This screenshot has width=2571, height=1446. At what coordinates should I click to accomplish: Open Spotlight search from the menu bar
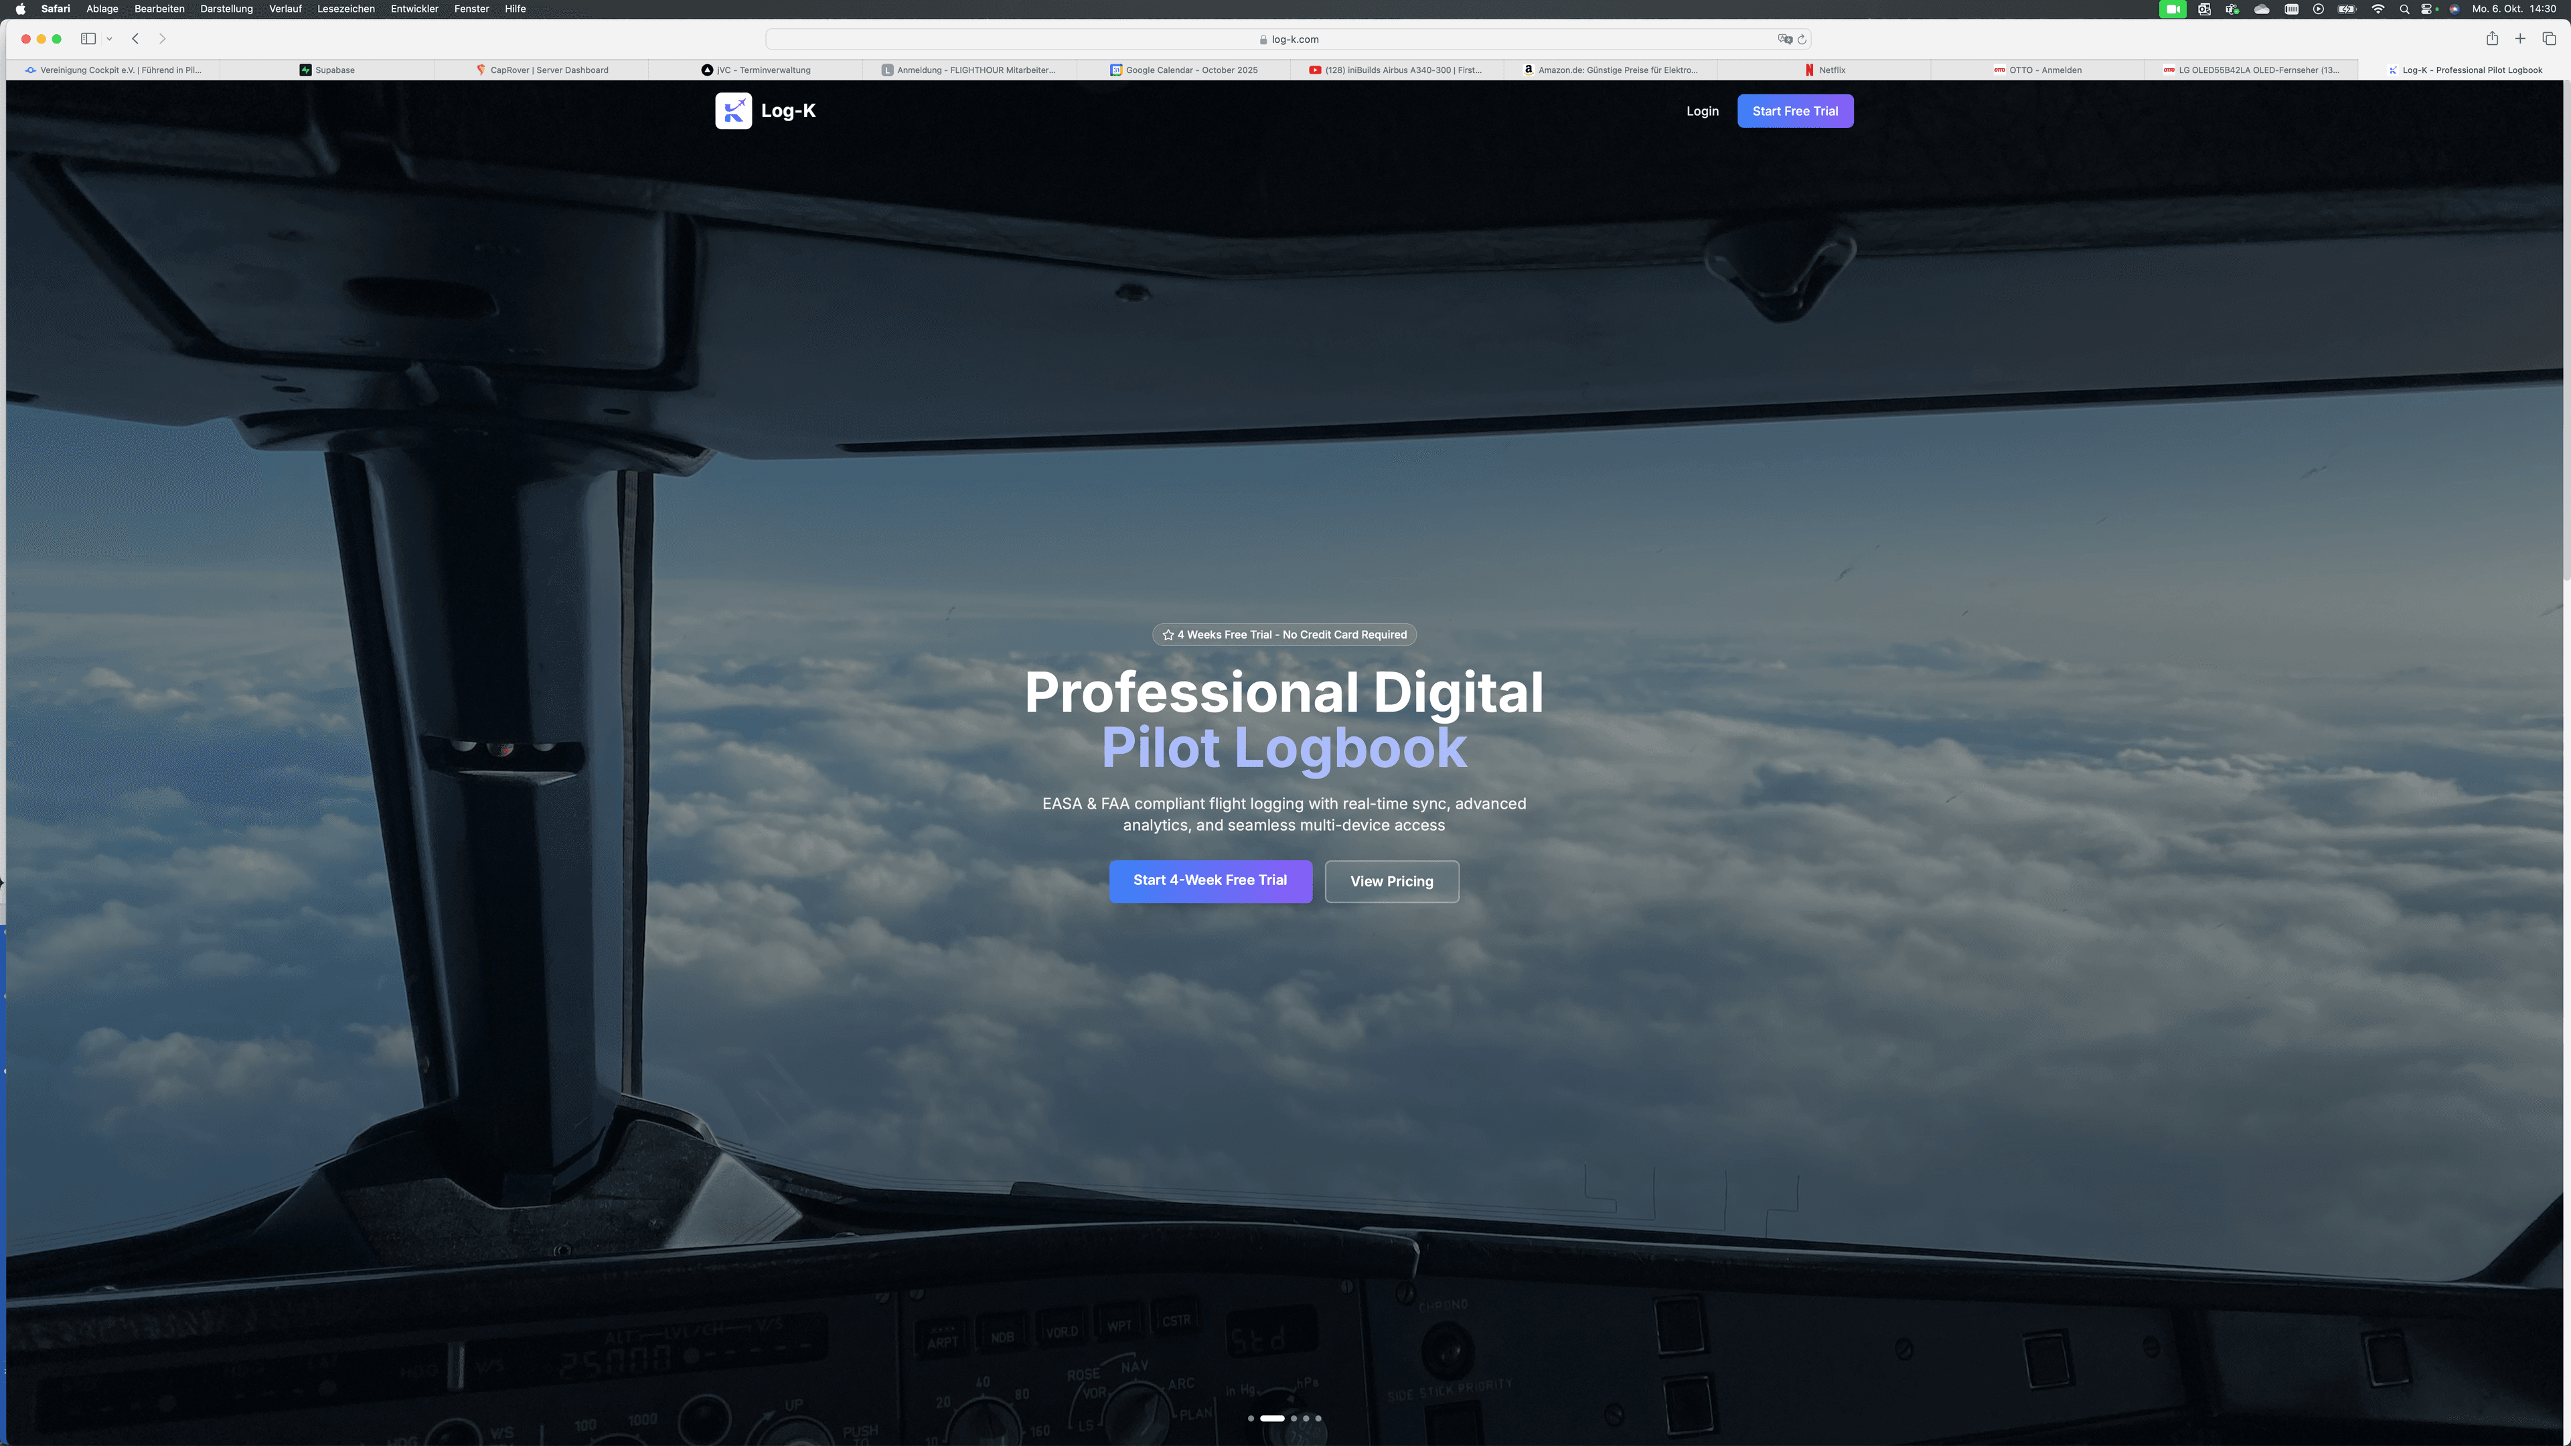click(x=2404, y=9)
